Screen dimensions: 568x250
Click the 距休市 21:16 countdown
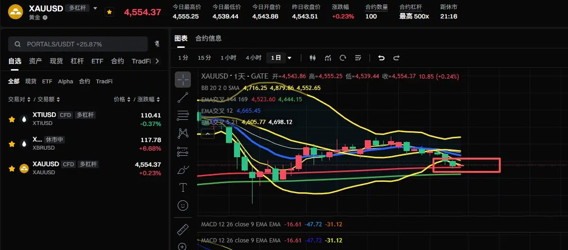point(449,16)
